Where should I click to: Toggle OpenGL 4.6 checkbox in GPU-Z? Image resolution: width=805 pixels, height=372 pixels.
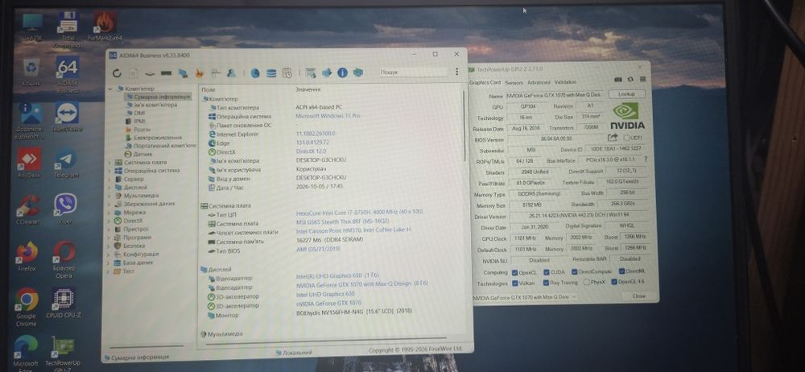[x=614, y=282]
